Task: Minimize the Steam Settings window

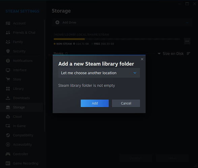Action: [180, 4]
